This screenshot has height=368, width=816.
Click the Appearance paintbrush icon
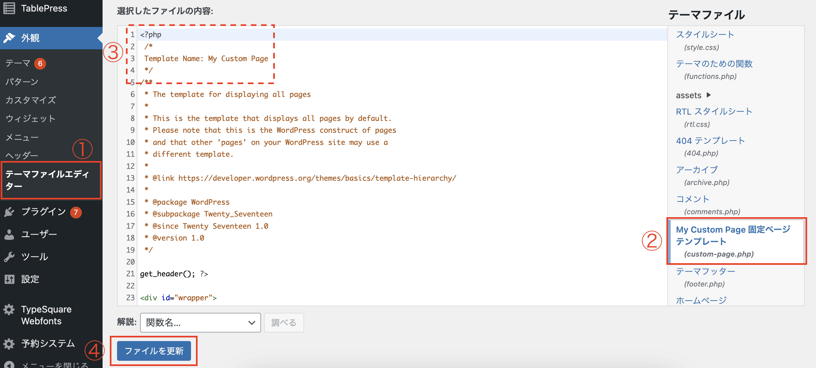click(x=9, y=38)
